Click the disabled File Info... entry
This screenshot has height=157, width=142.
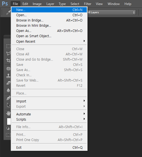point(49,127)
